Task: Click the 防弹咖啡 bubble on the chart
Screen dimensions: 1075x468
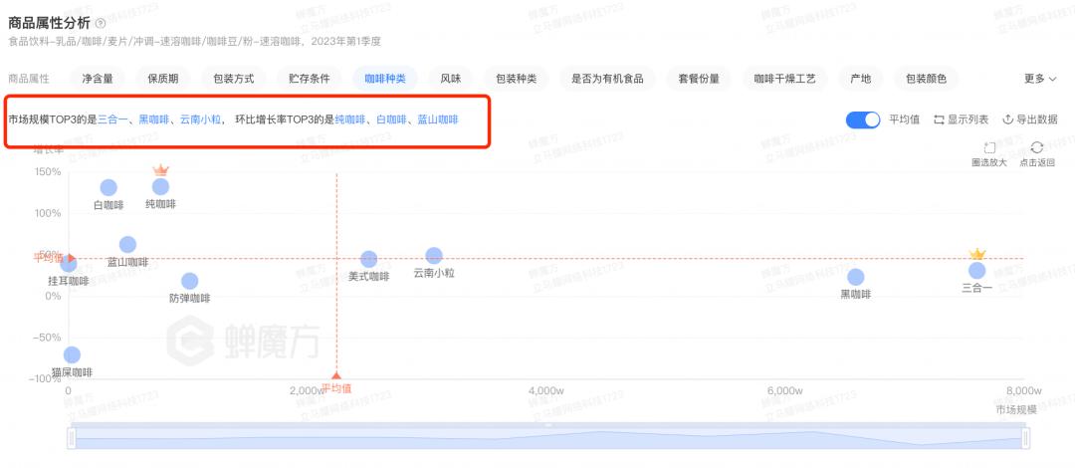Action: 190,281
